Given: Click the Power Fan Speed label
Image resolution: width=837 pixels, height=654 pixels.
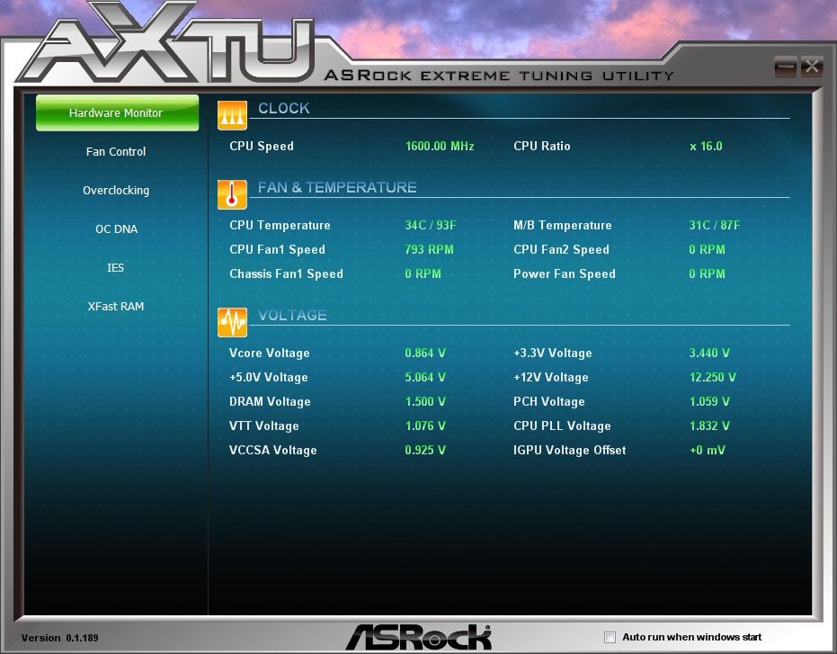Looking at the screenshot, I should click(x=565, y=274).
